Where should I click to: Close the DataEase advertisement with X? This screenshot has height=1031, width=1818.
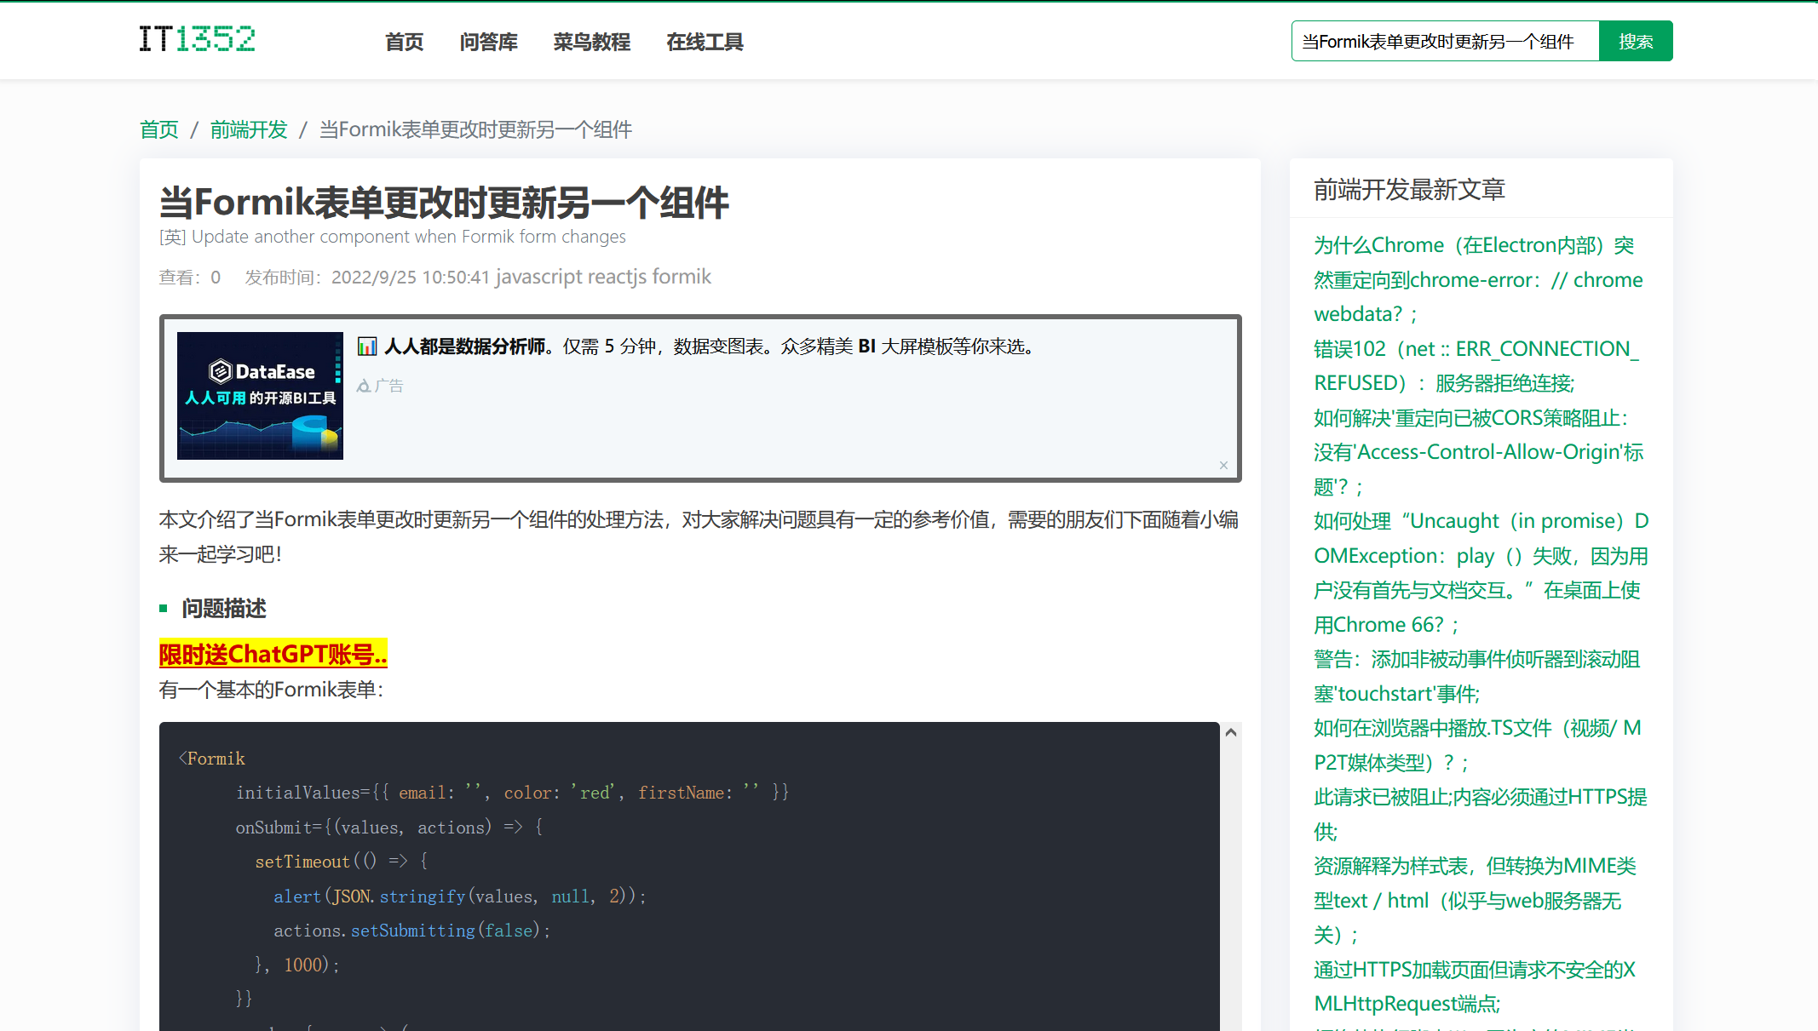1223,465
